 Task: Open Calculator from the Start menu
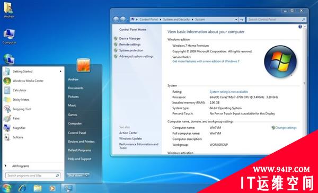(33, 90)
